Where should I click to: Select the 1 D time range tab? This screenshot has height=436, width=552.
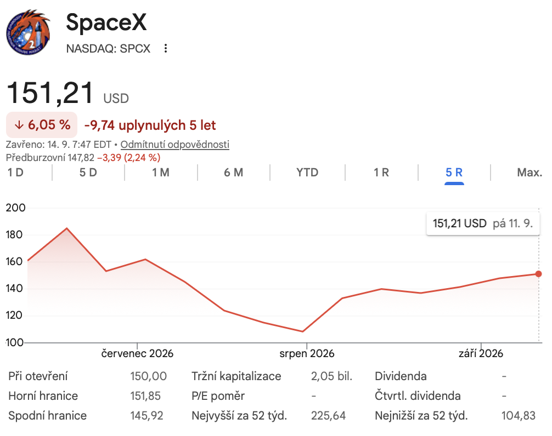15,173
